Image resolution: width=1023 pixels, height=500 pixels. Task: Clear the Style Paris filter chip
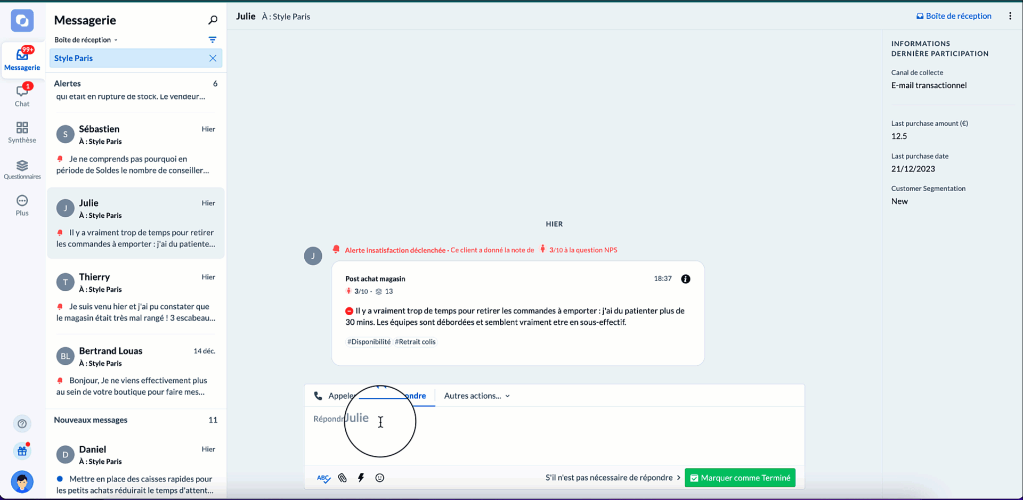point(213,58)
